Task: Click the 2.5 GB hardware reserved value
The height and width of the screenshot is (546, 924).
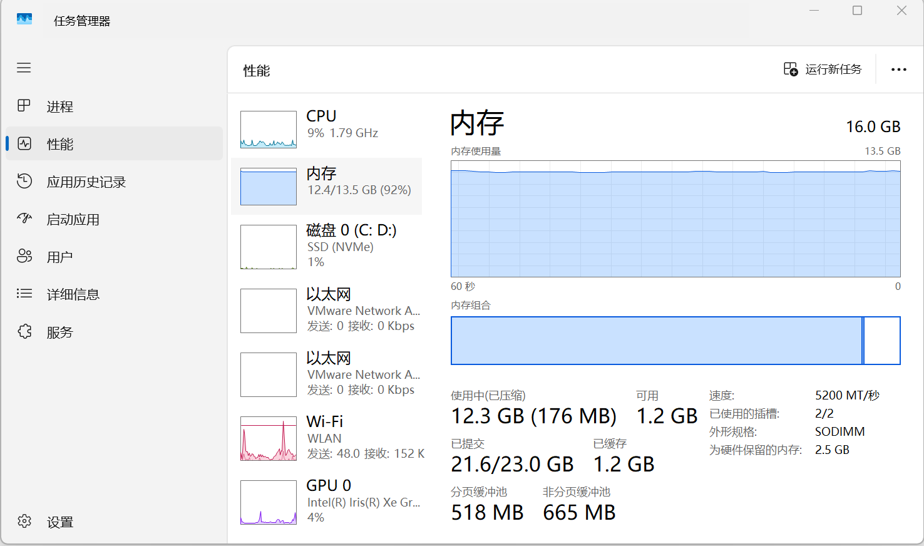Action: [x=832, y=450]
